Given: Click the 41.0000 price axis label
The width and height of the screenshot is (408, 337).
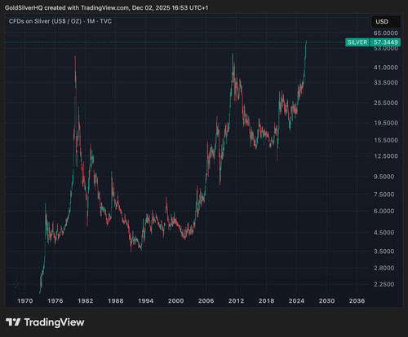Looking at the screenshot, I should pos(386,68).
